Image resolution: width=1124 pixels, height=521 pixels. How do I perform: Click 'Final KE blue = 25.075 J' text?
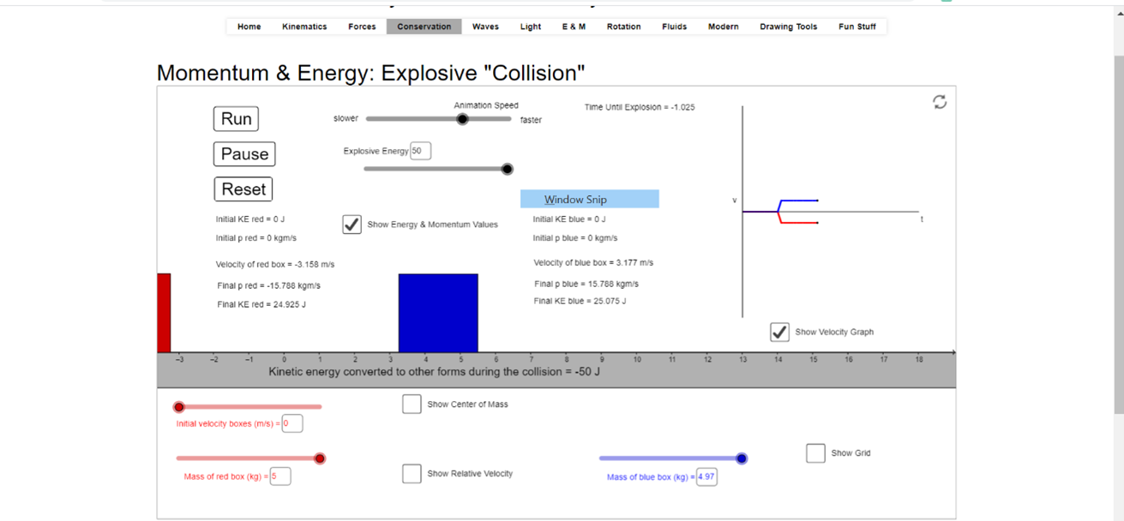click(x=580, y=301)
